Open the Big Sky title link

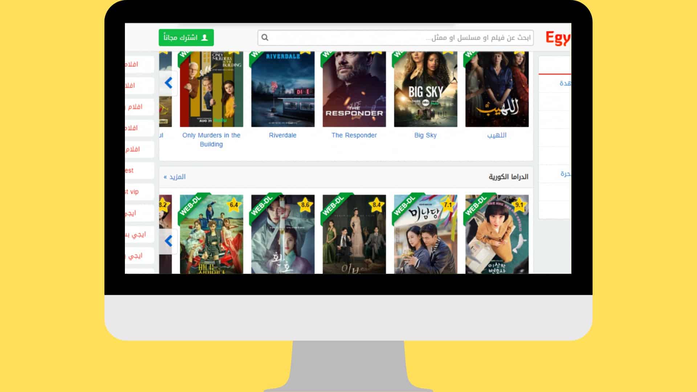tap(425, 135)
